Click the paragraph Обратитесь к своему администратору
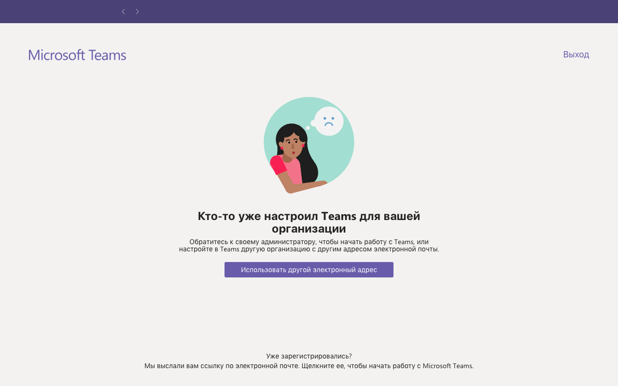Image resolution: width=618 pixels, height=386 pixels. pyautogui.click(x=309, y=246)
